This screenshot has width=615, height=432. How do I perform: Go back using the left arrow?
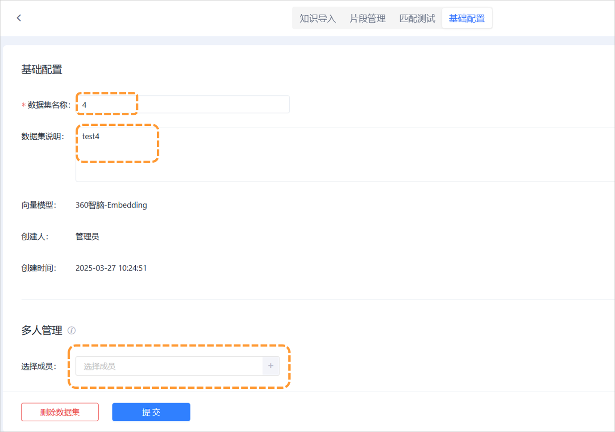[x=19, y=18]
